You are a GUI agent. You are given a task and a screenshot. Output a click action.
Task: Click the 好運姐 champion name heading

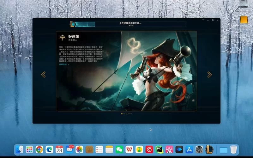[74, 36]
